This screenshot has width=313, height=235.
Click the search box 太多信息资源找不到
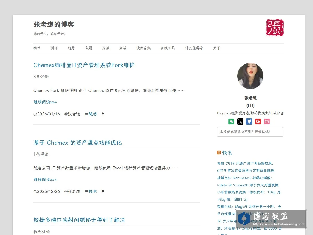coord(250,132)
